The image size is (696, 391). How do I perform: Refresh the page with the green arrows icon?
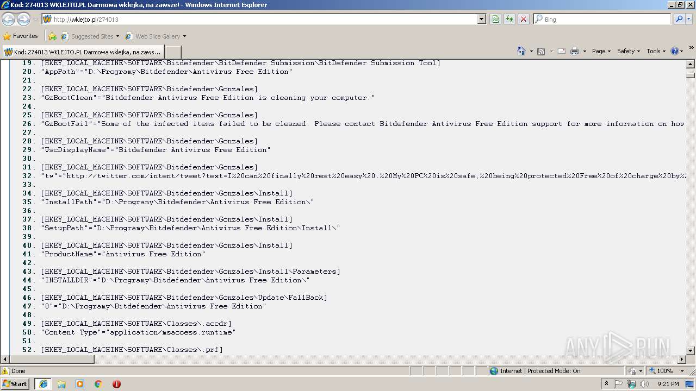pos(509,19)
